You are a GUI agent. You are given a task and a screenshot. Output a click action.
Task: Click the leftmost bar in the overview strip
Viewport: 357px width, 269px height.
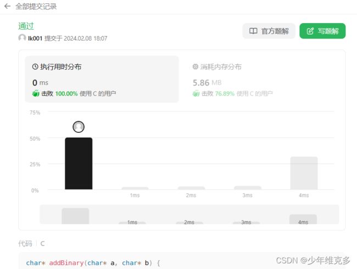[75, 216]
